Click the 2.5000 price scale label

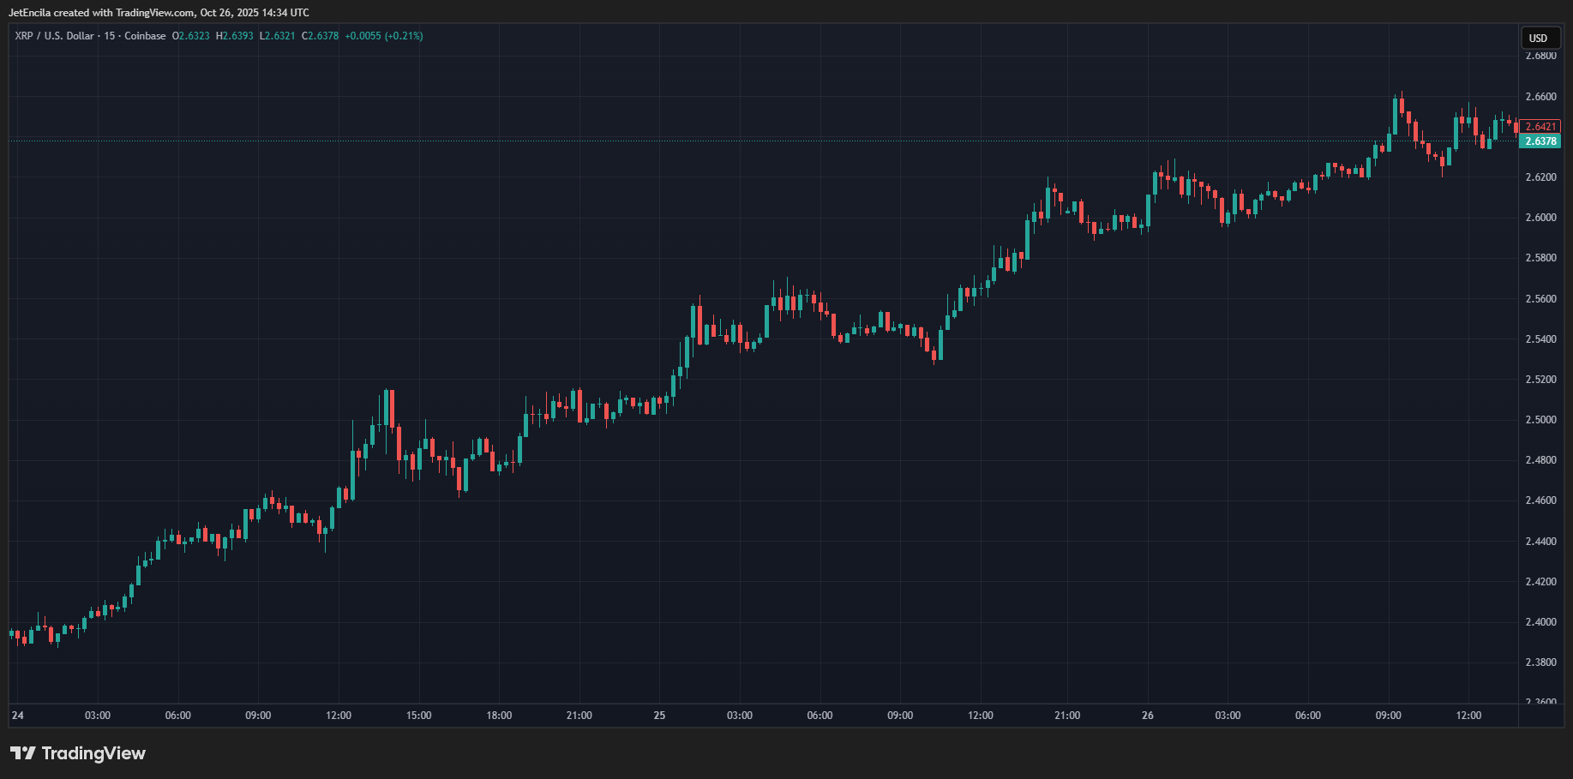click(x=1540, y=420)
